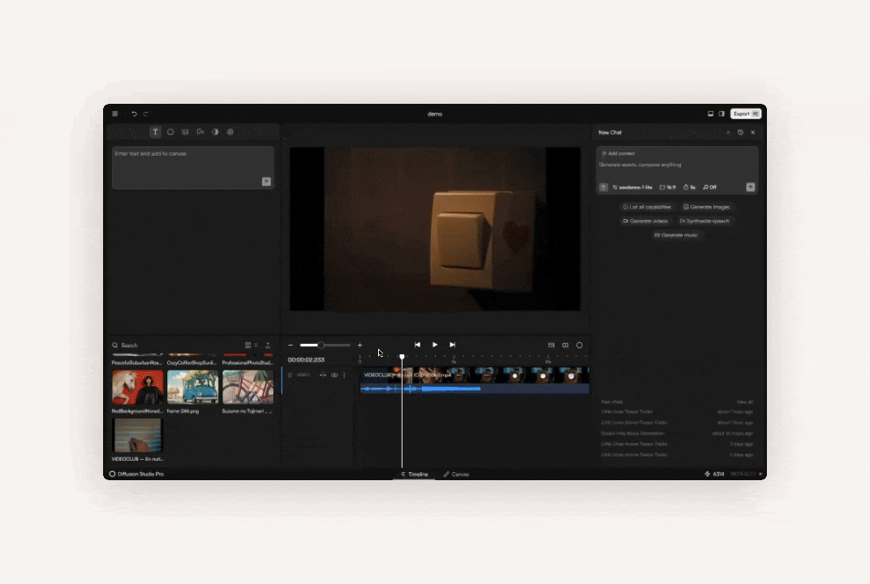Select the audio/speaker tool icon
The width and height of the screenshot is (870, 584).
[200, 132]
